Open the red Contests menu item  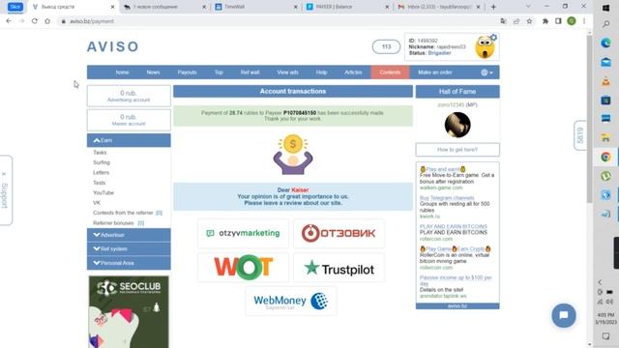[390, 72]
